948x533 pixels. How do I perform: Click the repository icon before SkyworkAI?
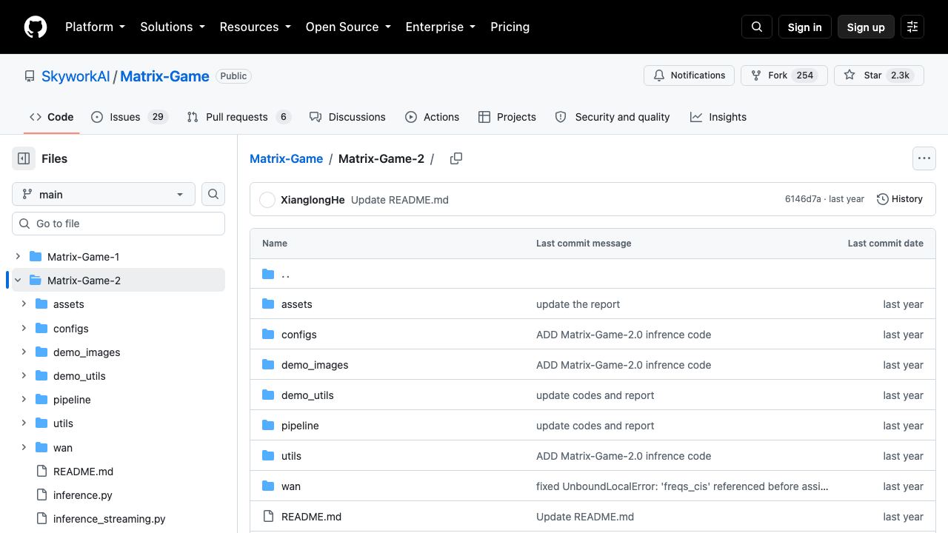pos(30,76)
